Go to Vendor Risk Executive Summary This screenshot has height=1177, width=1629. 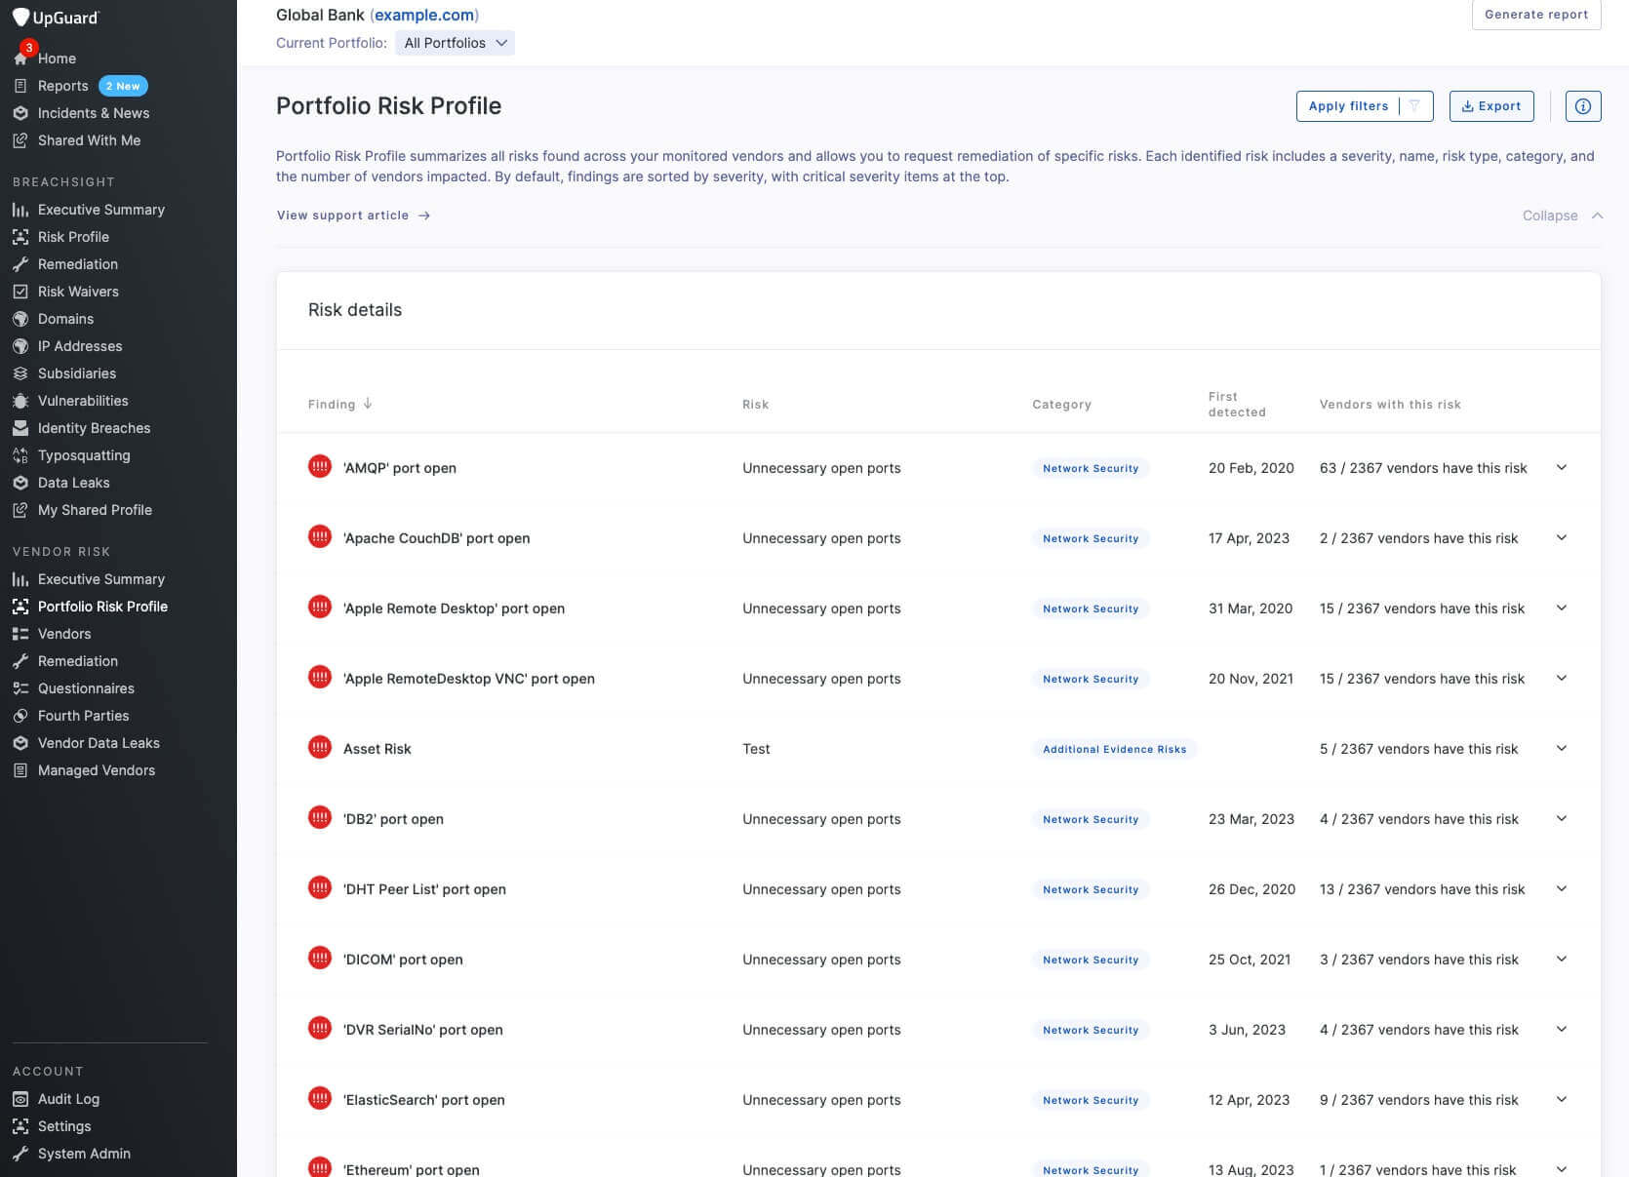point(100,579)
